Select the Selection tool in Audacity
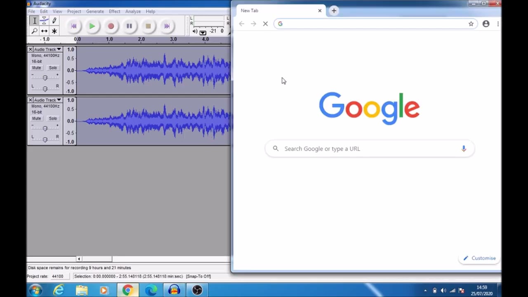The width and height of the screenshot is (528, 297). (x=34, y=21)
